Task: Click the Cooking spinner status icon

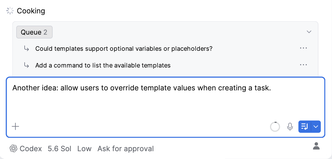Action: (10, 11)
